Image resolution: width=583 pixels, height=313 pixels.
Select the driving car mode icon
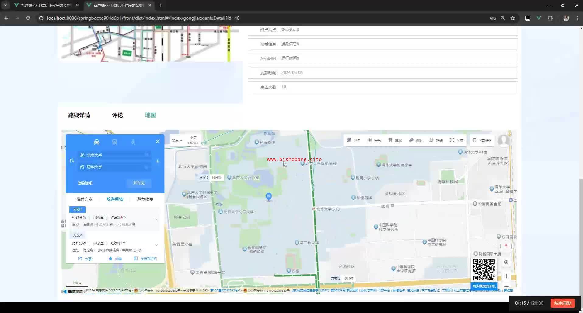point(96,142)
